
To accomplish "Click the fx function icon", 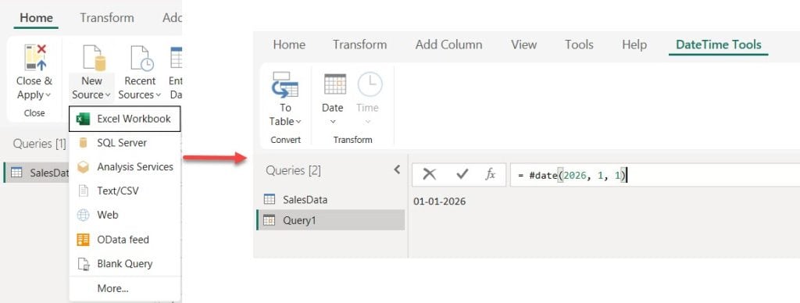I will 490,174.
